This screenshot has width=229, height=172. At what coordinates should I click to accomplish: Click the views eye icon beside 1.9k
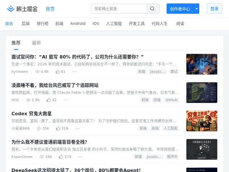[28, 100]
